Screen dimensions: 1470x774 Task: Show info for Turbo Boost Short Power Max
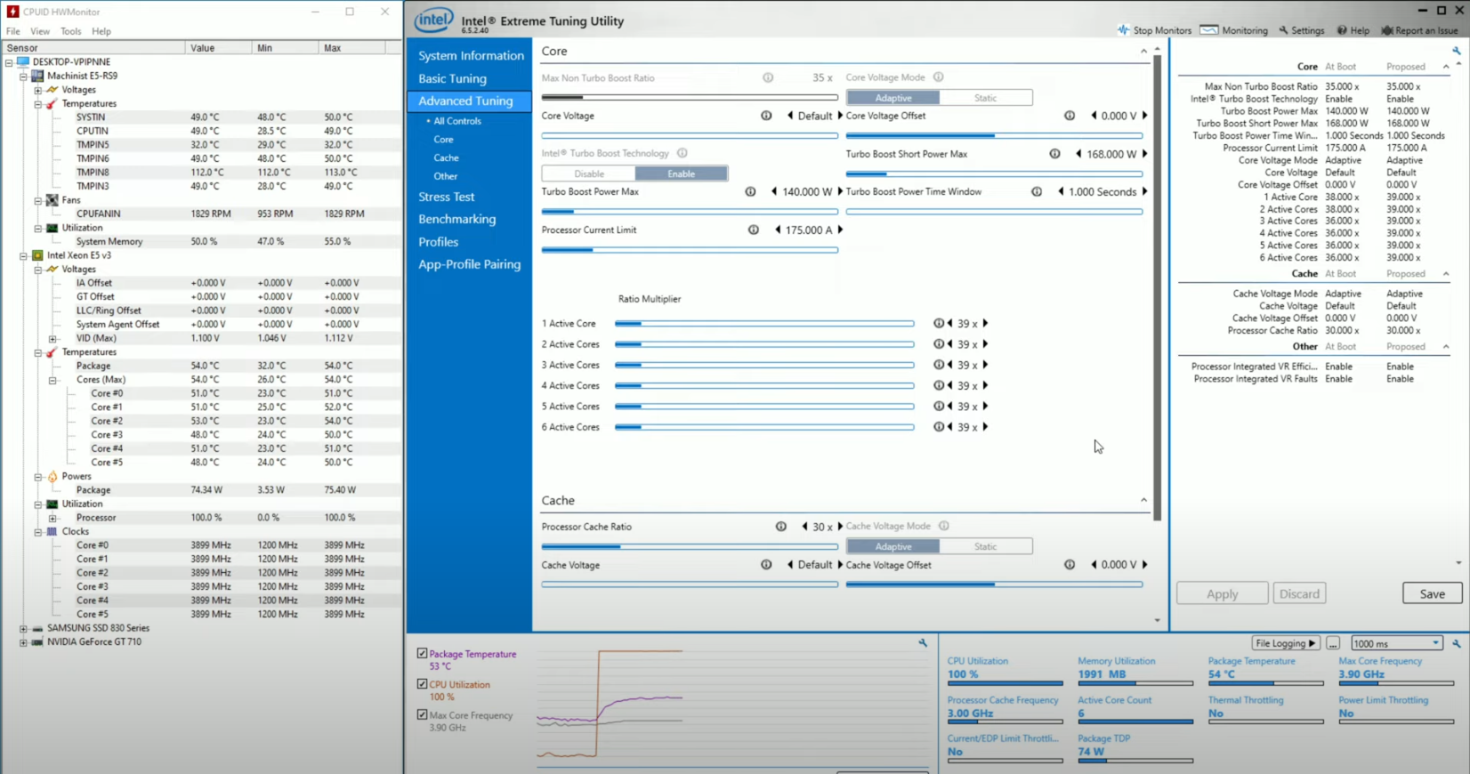point(1054,154)
